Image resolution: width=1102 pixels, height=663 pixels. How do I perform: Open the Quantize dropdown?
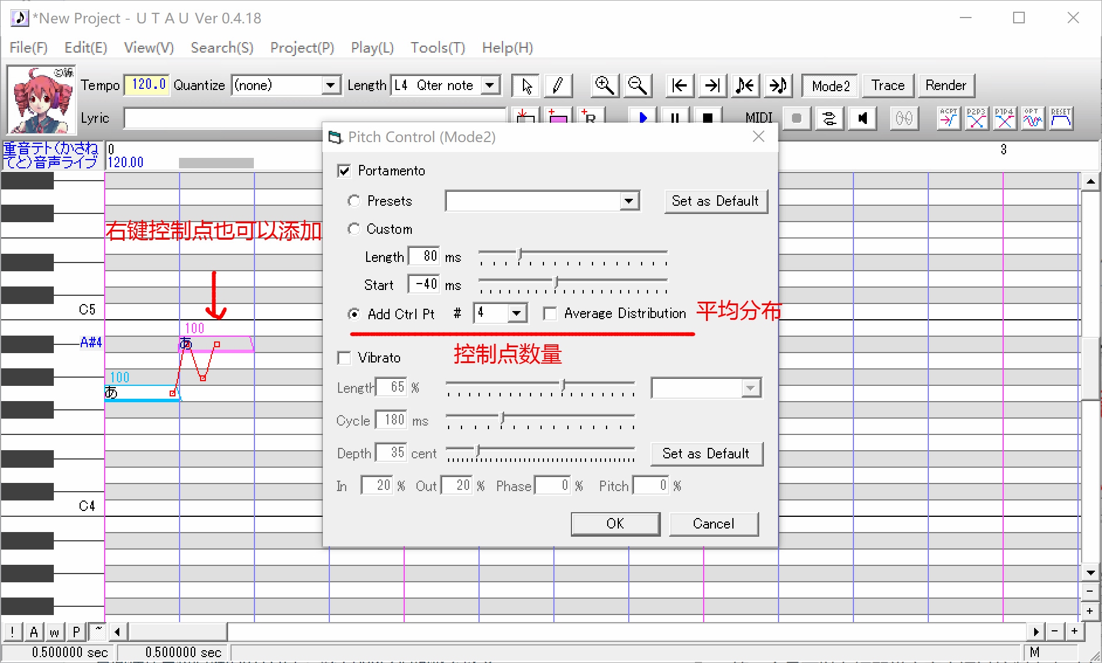(330, 85)
